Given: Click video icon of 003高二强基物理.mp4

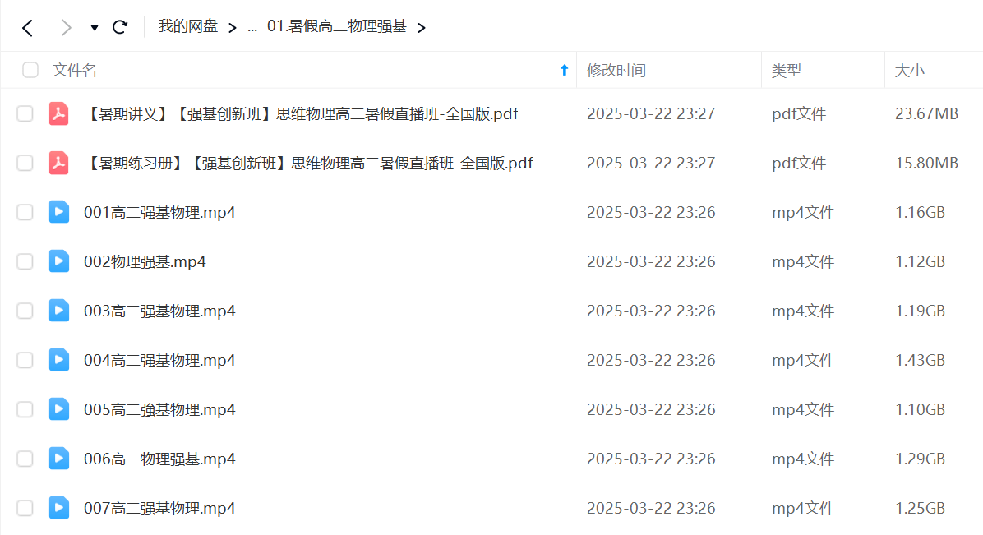Looking at the screenshot, I should point(59,311).
